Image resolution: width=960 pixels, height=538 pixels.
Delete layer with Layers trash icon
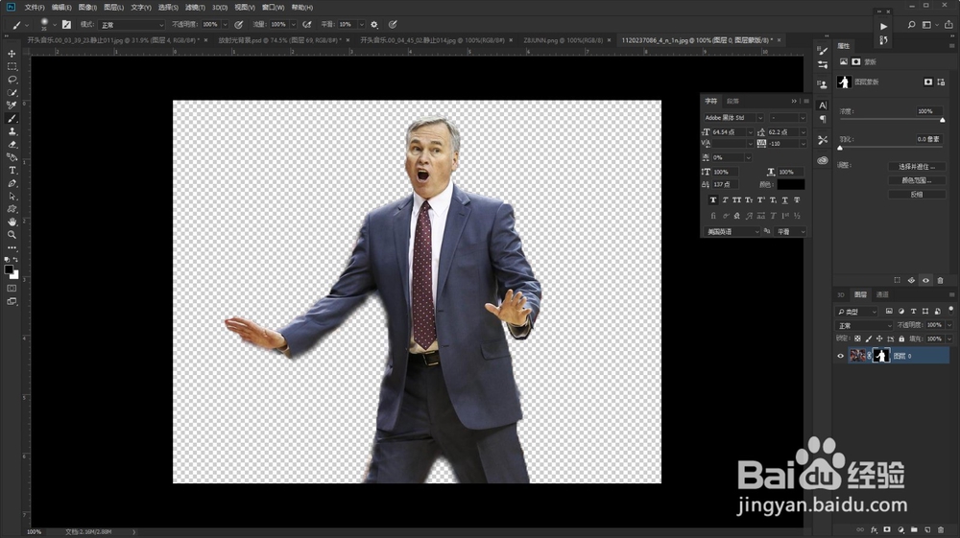941,529
